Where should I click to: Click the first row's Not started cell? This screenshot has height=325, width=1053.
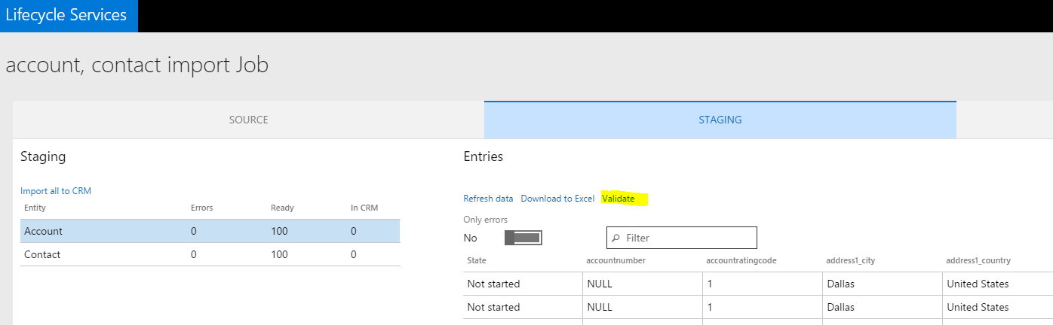pyautogui.click(x=493, y=284)
